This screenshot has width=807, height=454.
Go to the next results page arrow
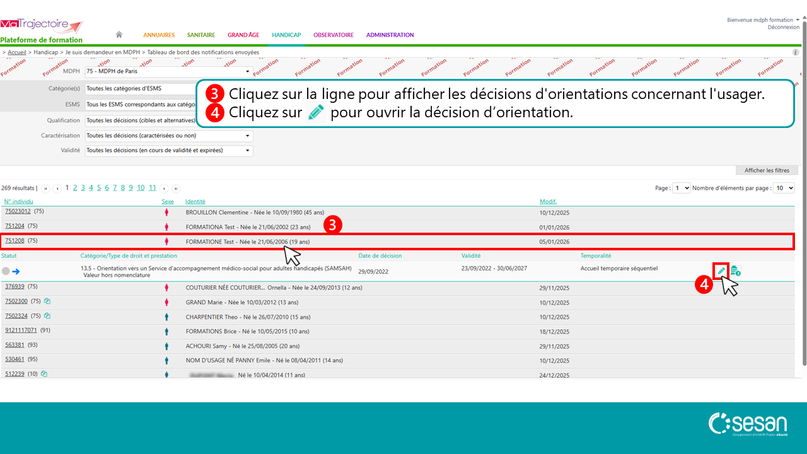[x=165, y=189]
